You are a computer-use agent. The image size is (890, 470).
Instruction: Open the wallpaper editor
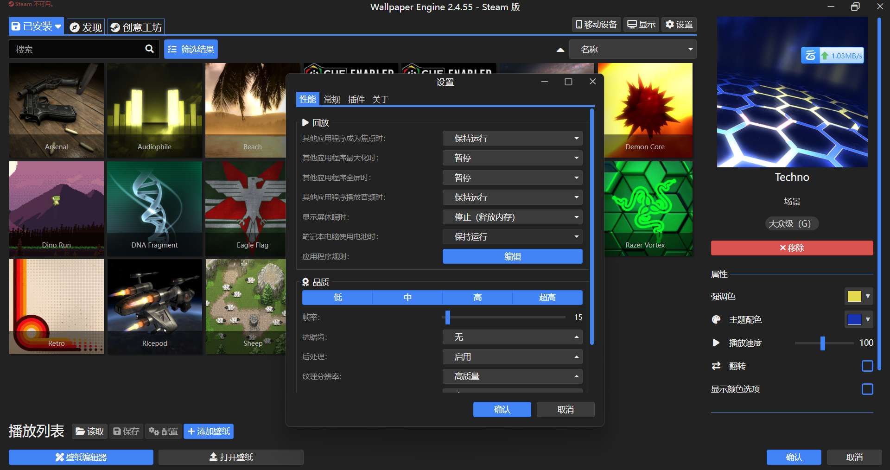pos(81,457)
